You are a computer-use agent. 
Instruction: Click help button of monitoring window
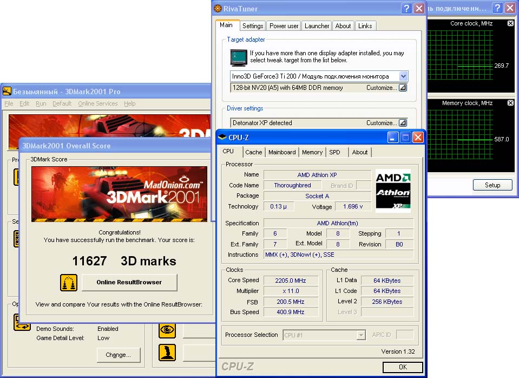pyautogui.click(x=497, y=8)
